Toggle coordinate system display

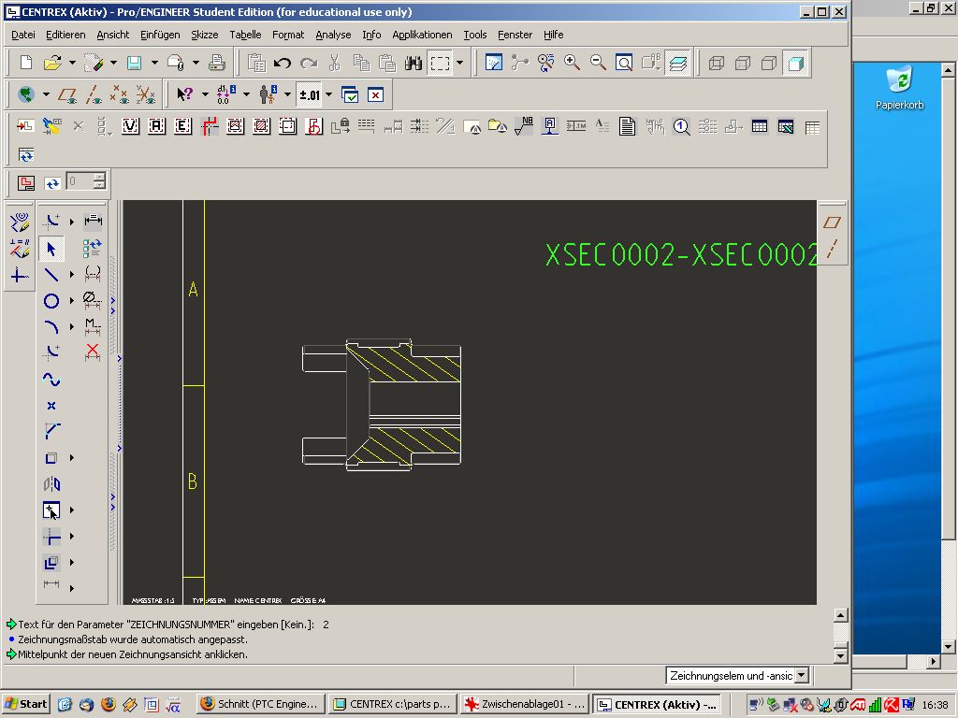[x=146, y=94]
